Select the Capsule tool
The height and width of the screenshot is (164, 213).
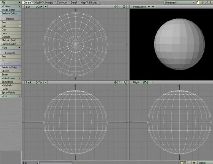tap(11, 37)
